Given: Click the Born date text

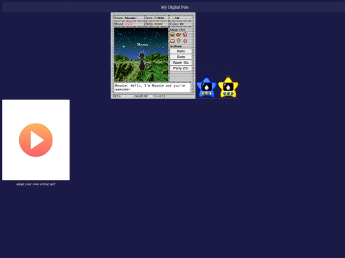Looking at the screenshot, I should tap(155, 18).
